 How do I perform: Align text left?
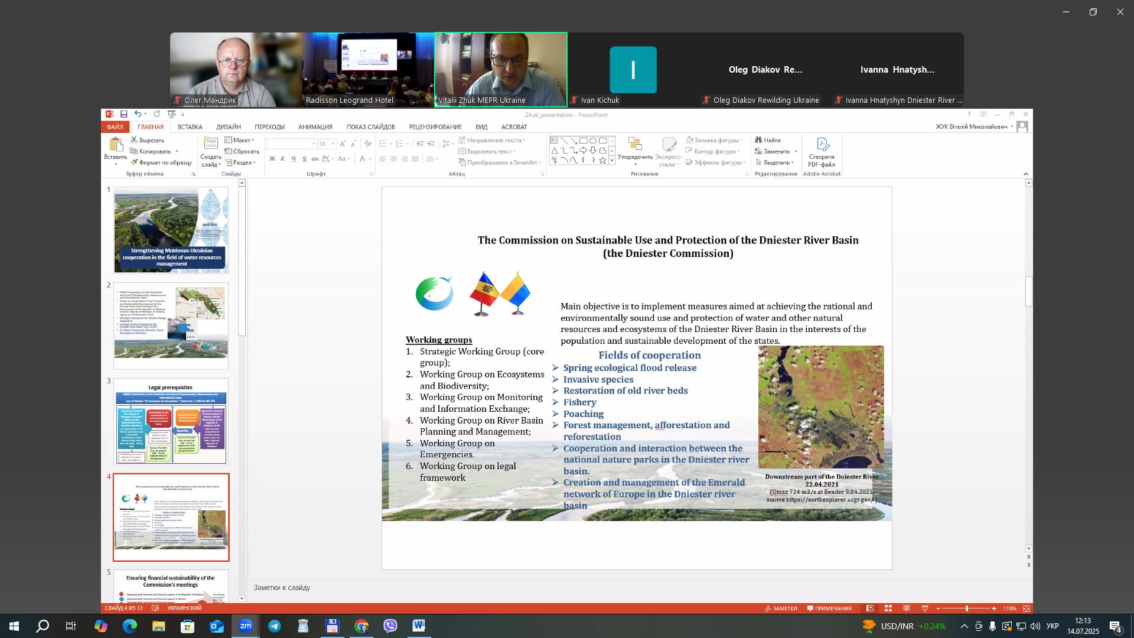pos(383,159)
